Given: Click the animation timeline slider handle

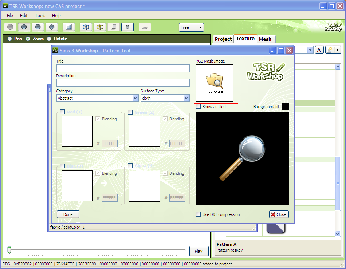Looking at the screenshot, I should tap(9, 250).
